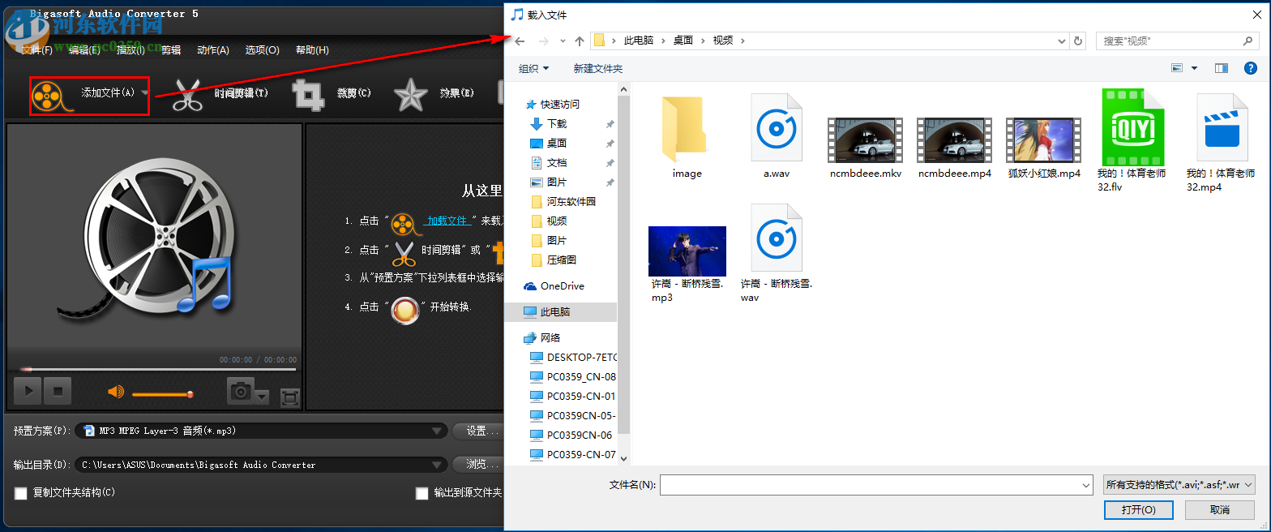Go back in the file dialog
This screenshot has height=532, width=1271.
(x=520, y=41)
